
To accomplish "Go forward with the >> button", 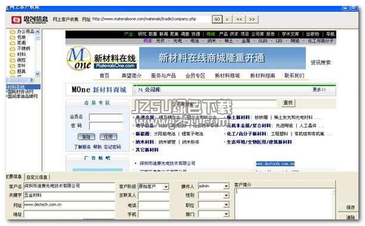I will [x=252, y=19].
